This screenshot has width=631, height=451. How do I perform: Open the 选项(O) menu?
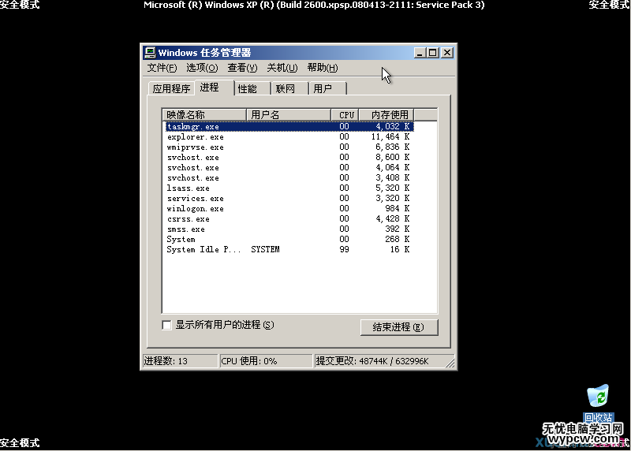pos(202,68)
